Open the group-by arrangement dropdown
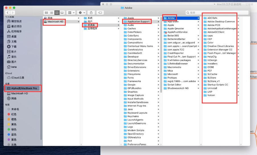The width and height of the screenshot is (257, 155). (x=71, y=13)
